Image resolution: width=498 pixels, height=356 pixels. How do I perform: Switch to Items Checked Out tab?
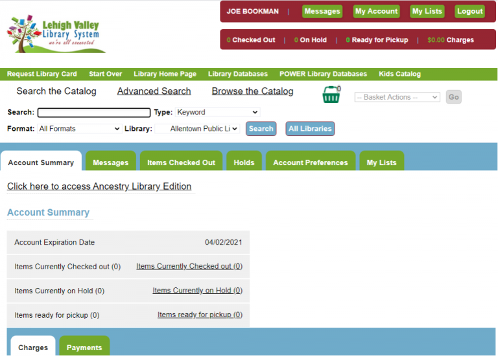click(181, 161)
